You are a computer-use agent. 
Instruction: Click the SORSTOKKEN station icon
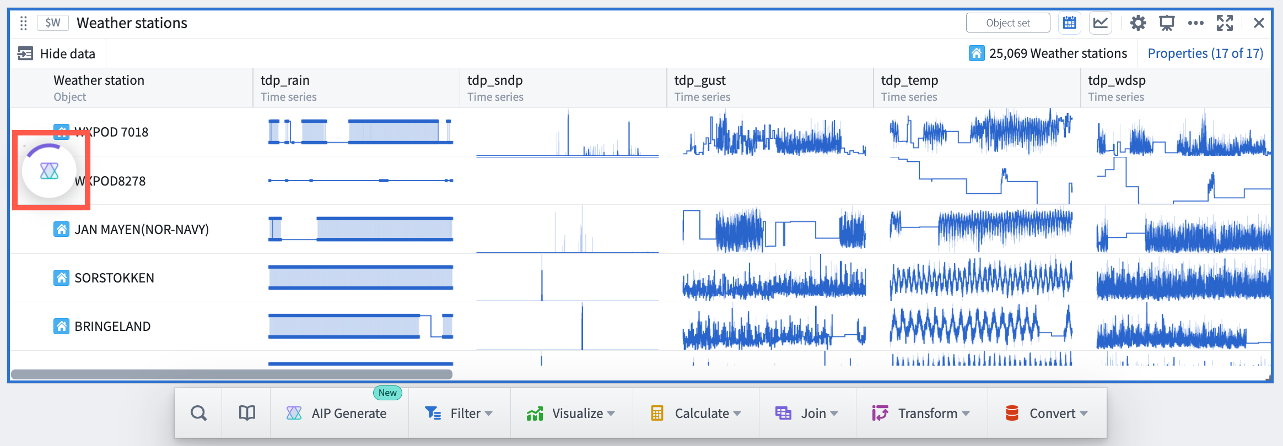61,278
